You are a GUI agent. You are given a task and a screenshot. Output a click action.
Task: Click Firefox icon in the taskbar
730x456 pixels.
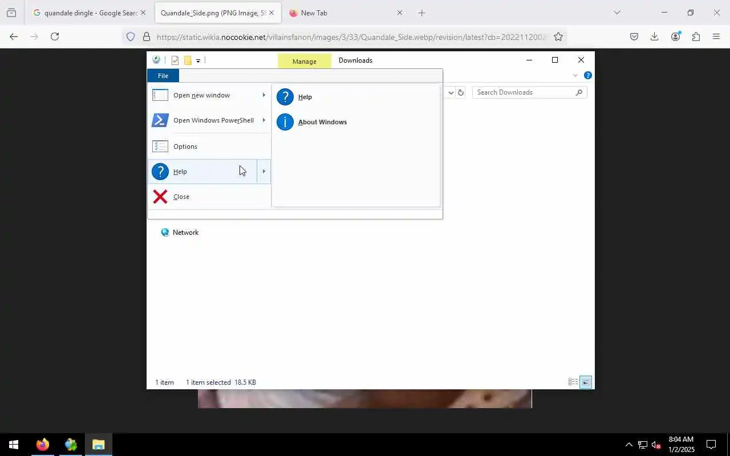(43, 445)
